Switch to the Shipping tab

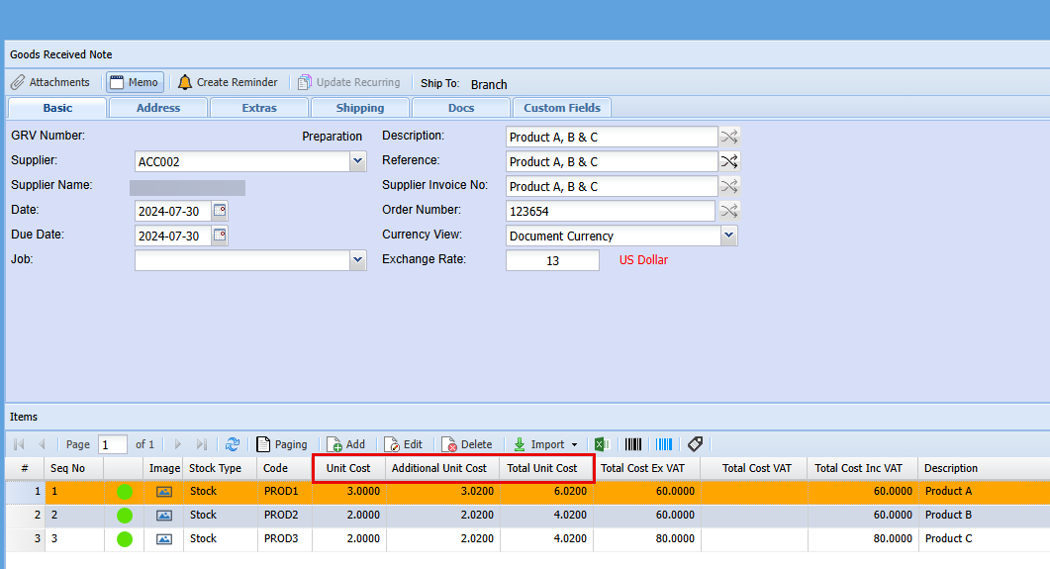point(360,108)
